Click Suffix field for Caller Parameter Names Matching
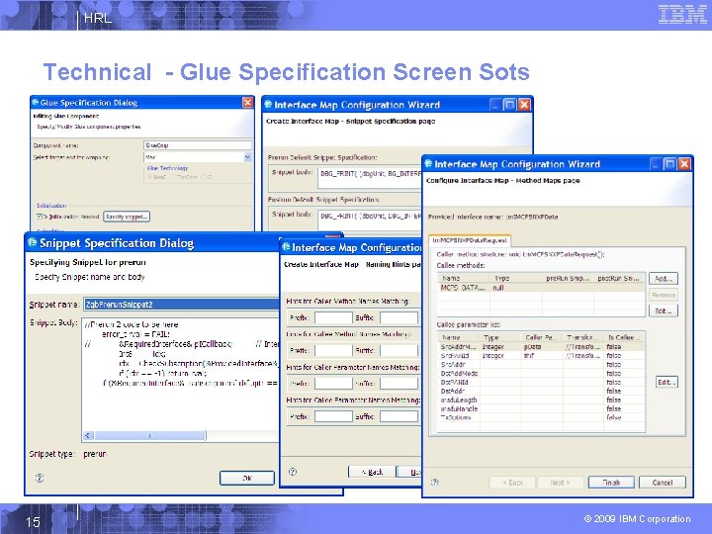Screen dimensions: 712x534 pos(399,383)
